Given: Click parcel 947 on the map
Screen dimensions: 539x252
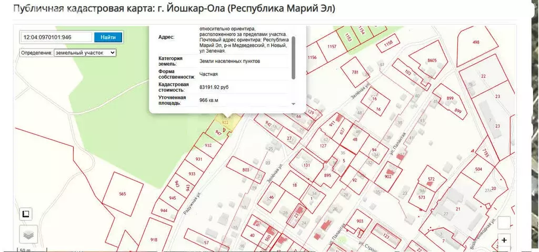Looking at the screenshot, I should [218, 132].
